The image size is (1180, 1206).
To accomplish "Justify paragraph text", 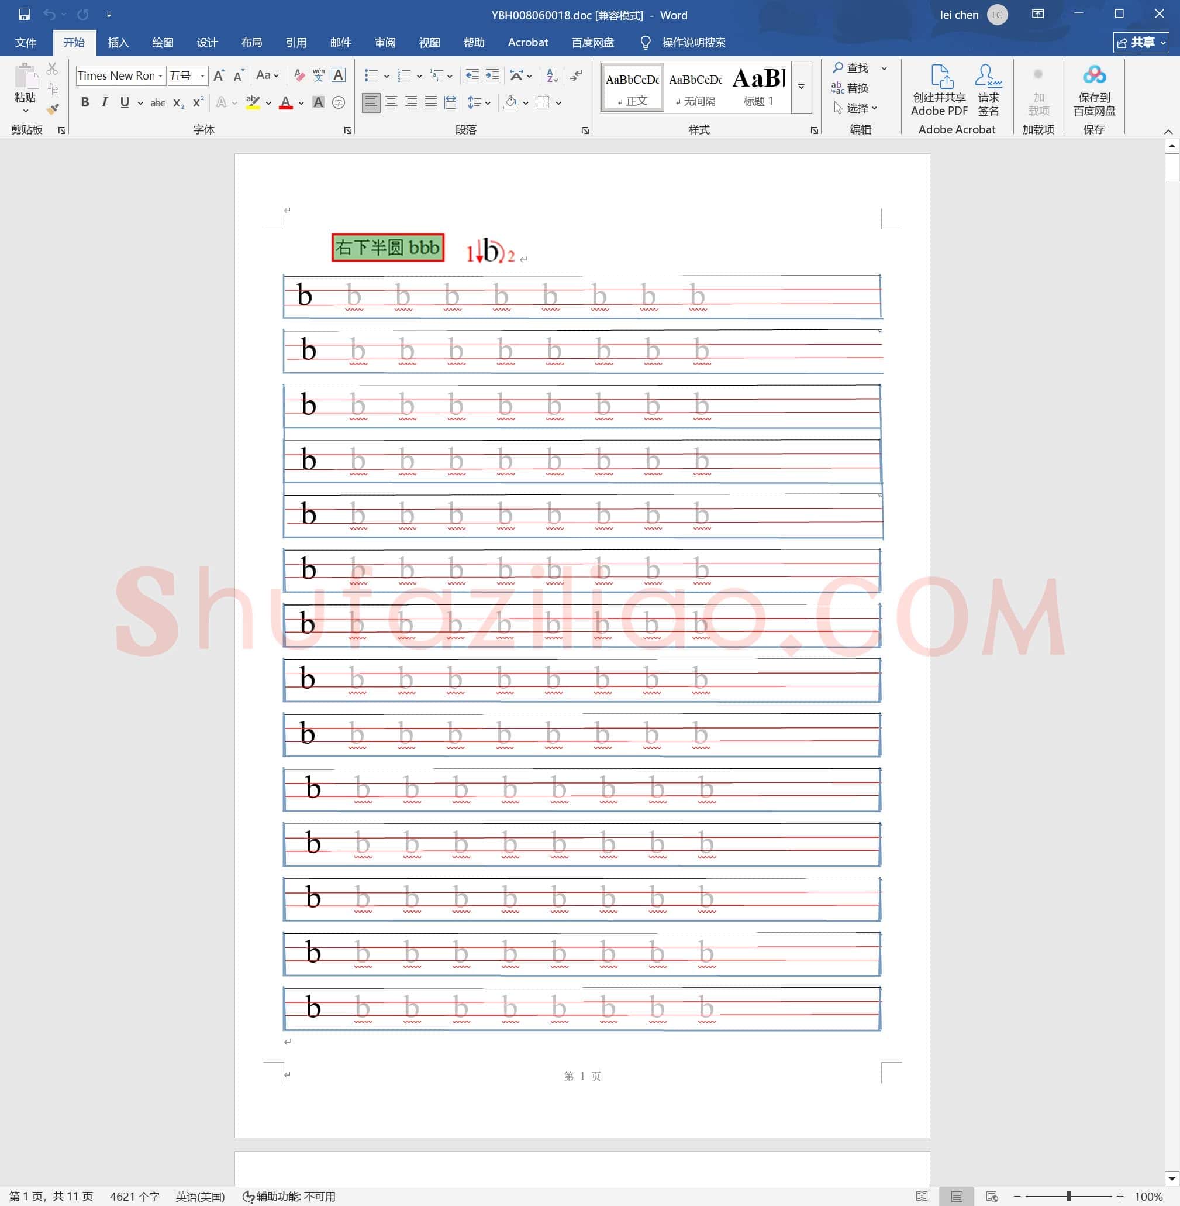I will click(x=431, y=103).
